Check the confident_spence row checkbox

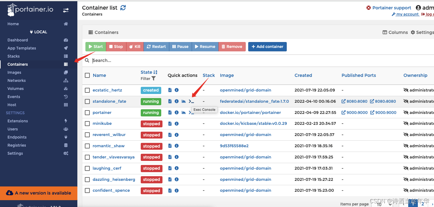click(87, 191)
